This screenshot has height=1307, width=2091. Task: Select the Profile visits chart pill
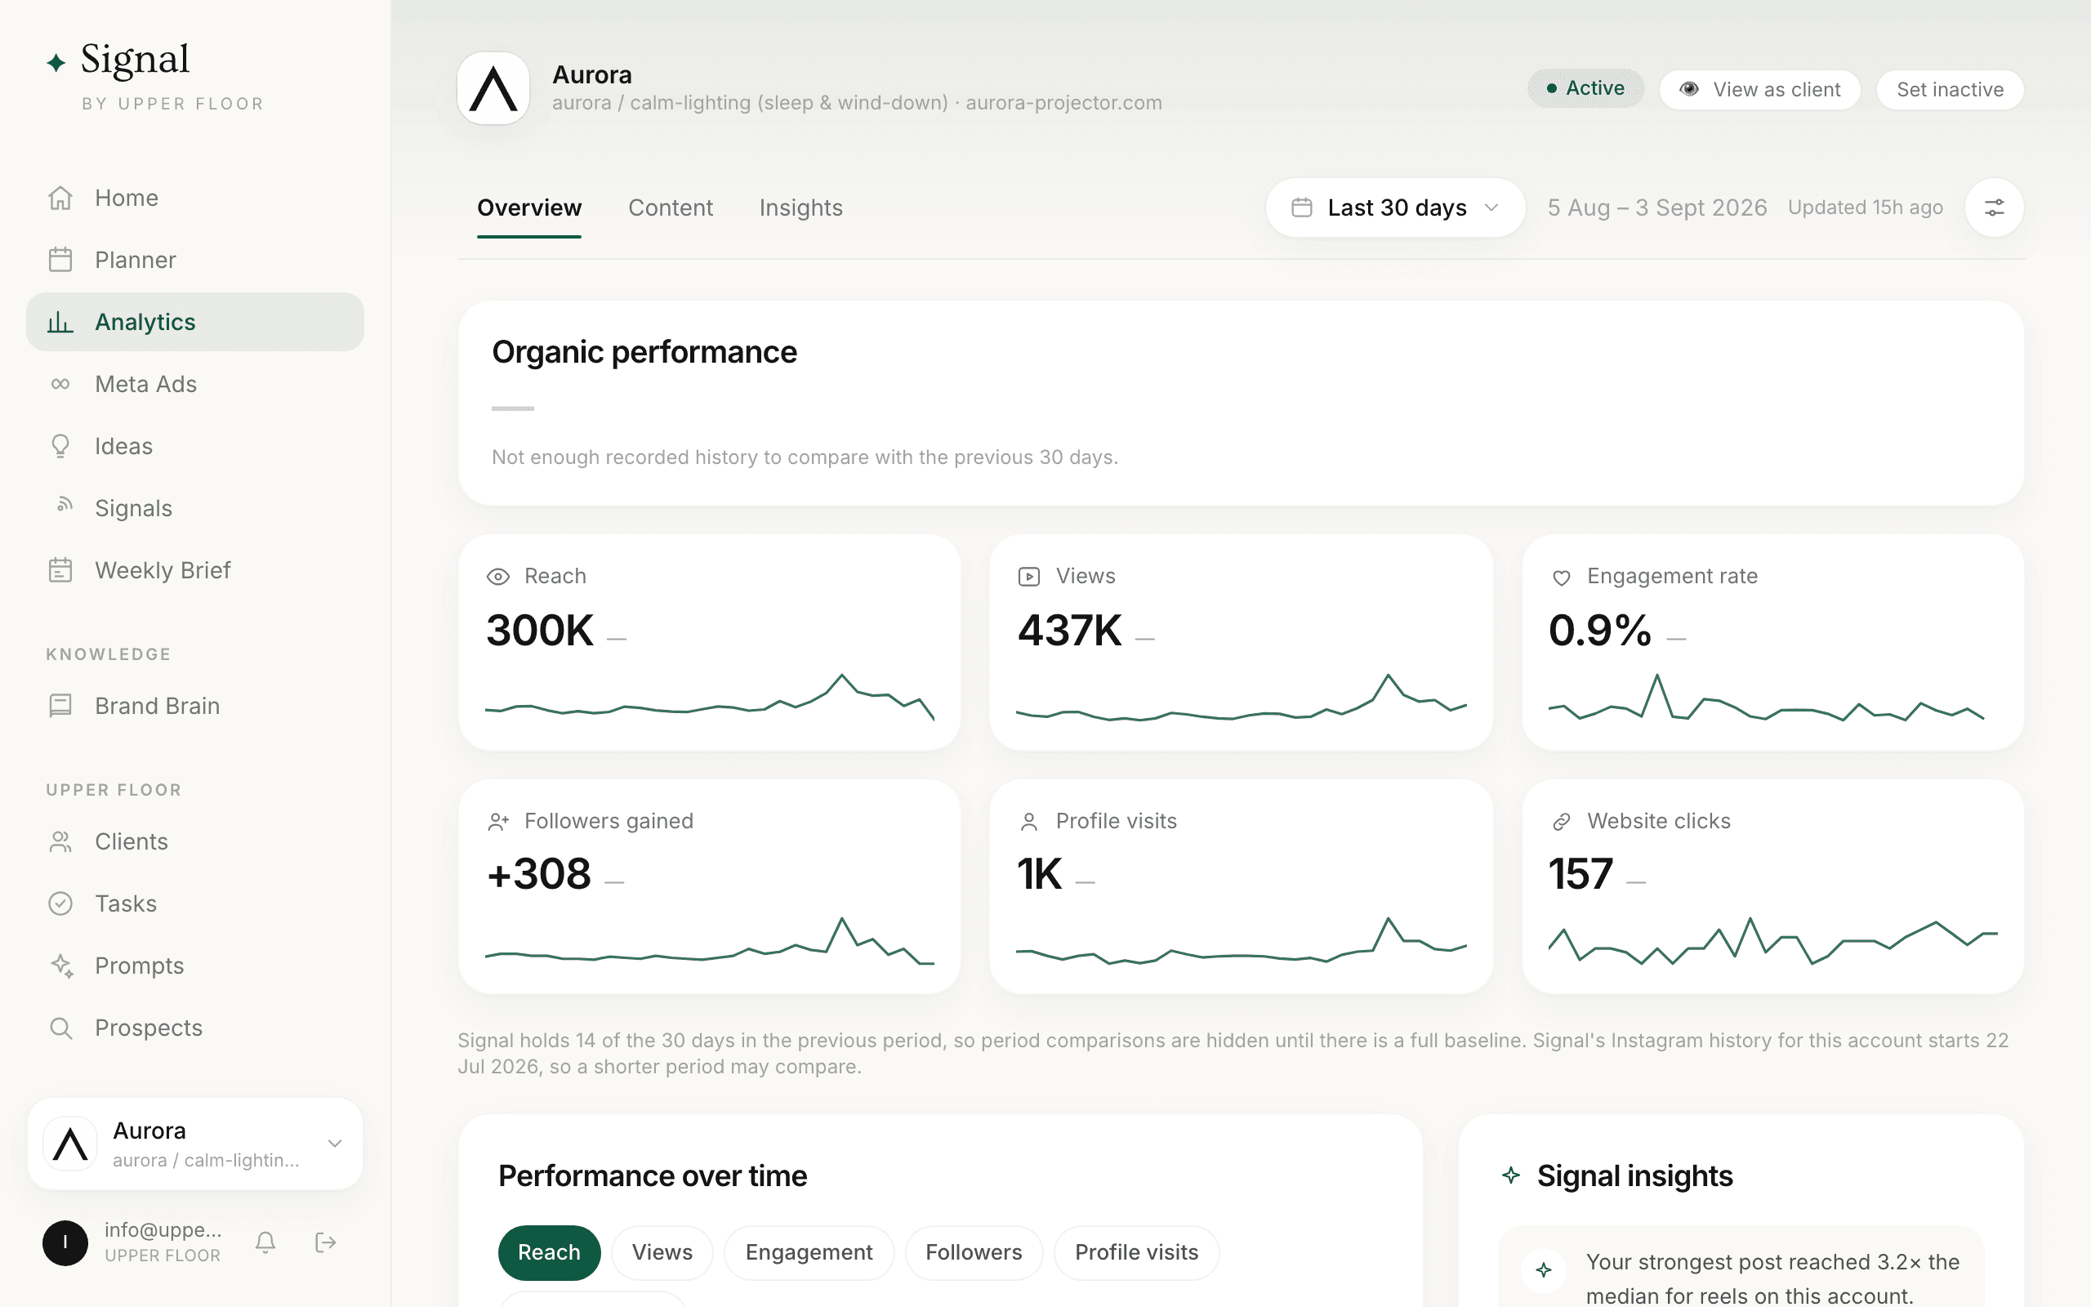pyautogui.click(x=1136, y=1252)
